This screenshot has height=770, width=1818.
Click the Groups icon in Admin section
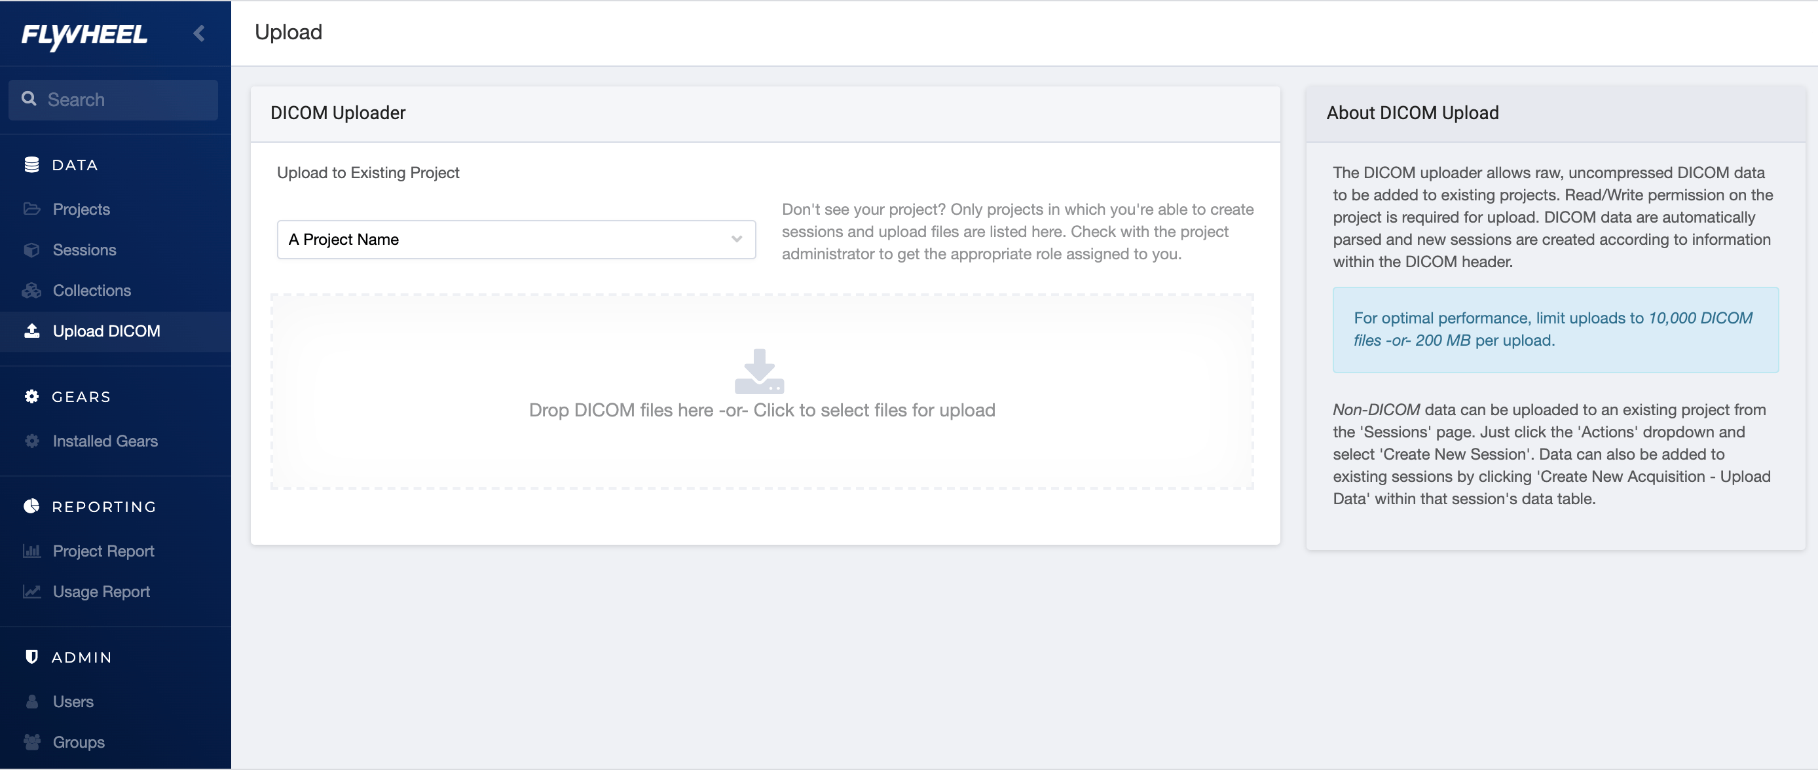click(31, 742)
